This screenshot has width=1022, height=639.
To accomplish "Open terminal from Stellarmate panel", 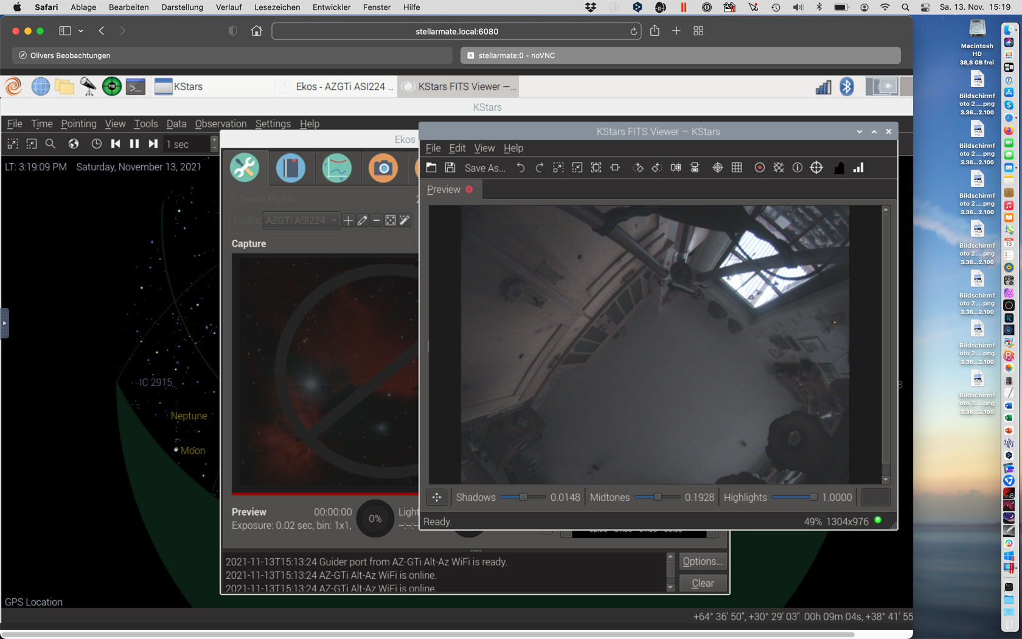I will [136, 86].
